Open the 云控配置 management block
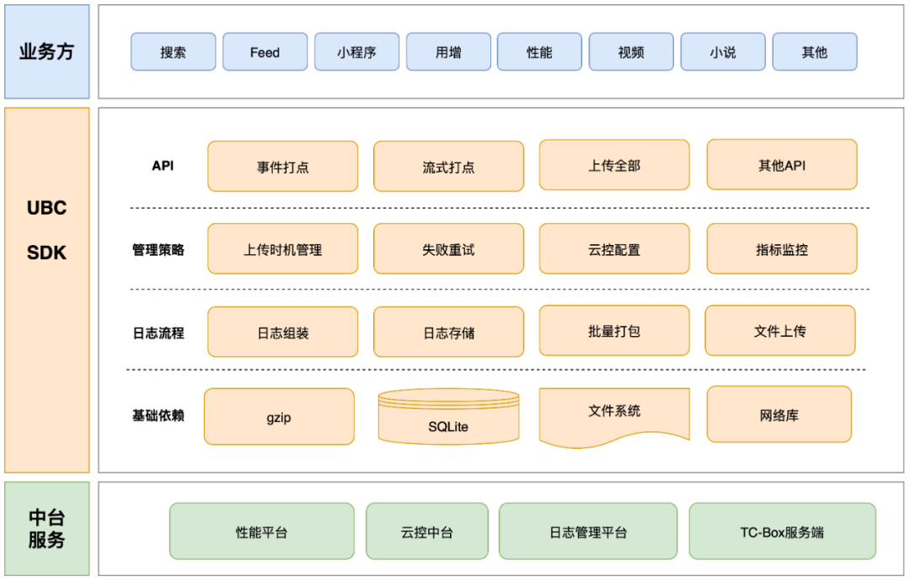This screenshot has width=910, height=581. [x=613, y=248]
